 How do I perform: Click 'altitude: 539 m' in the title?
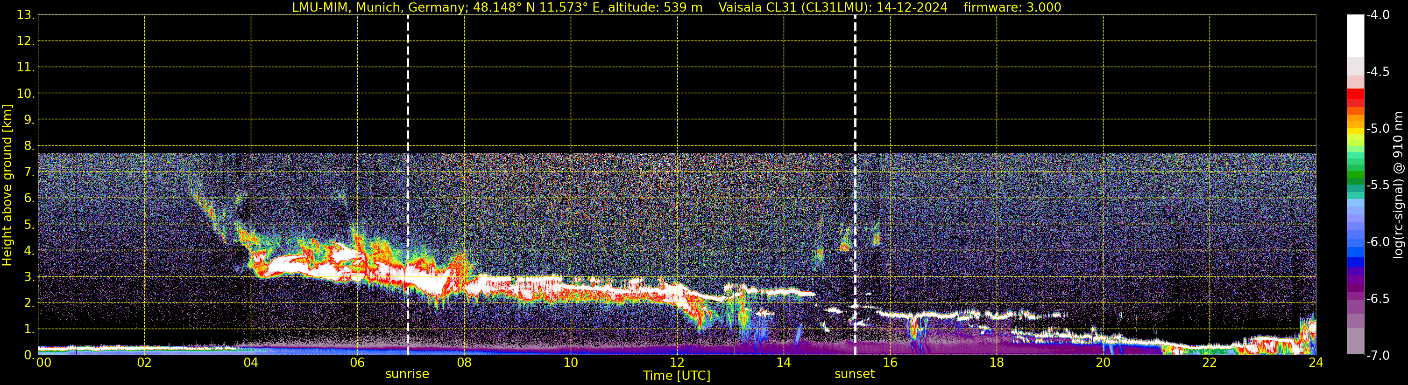point(656,7)
